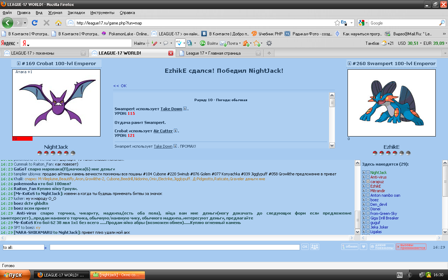The height and width of the screenshot is (280, 448).
Task: Open the group/people icon beside chat OK
Action: pyautogui.click(x=315, y=247)
